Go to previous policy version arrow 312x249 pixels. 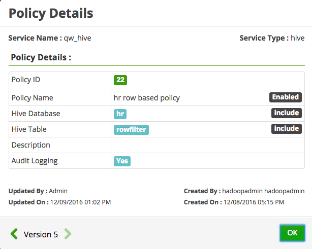(x=15, y=234)
